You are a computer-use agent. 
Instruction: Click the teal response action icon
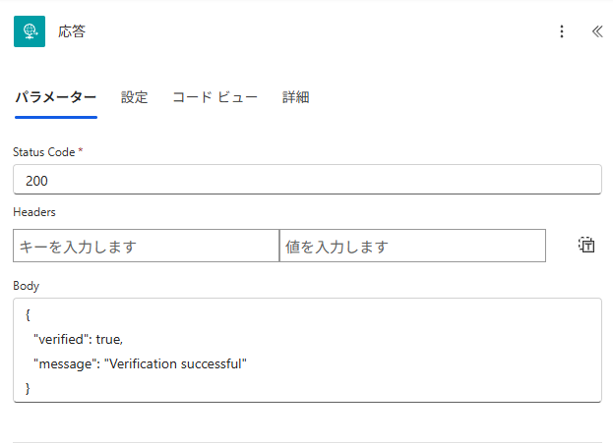tap(30, 31)
